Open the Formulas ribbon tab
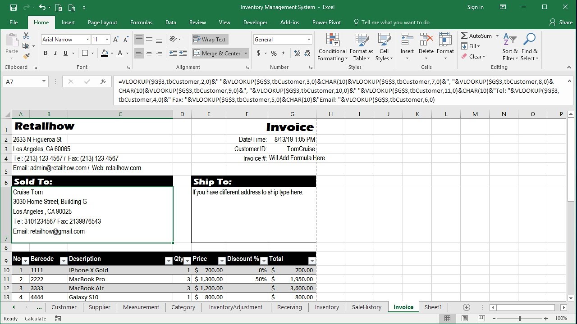Image resolution: width=577 pixels, height=324 pixels. pyautogui.click(x=141, y=22)
